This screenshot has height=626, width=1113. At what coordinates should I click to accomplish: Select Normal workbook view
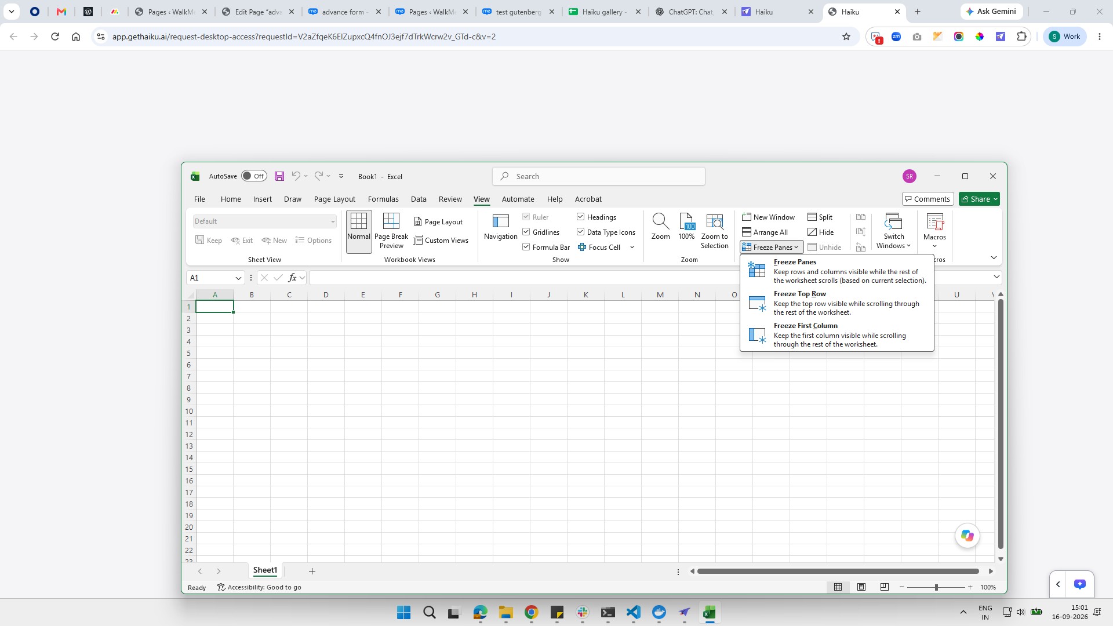click(359, 232)
